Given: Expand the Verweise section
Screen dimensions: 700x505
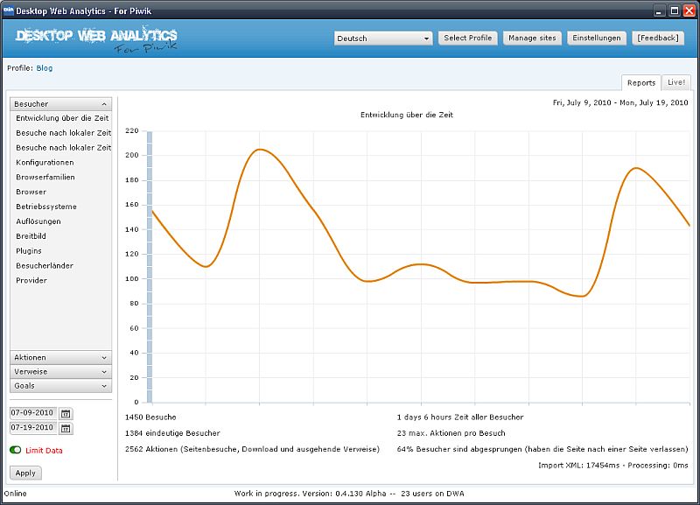Looking at the screenshot, I should pyautogui.click(x=60, y=372).
